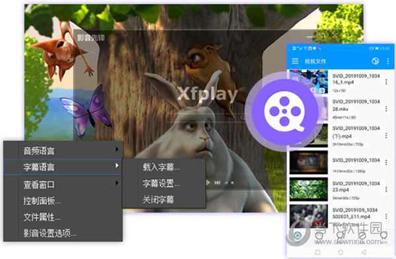Click file name SVID_2019109_1034 S02E01_E11.mp4
396x259 pixels.
click(355, 213)
